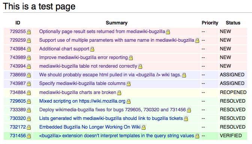Click lock icon beside ID 743984
This screenshot has width=252, height=144.
29,49
